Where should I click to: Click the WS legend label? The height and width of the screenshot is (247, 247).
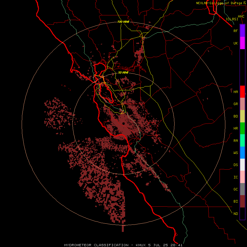coord(235,153)
